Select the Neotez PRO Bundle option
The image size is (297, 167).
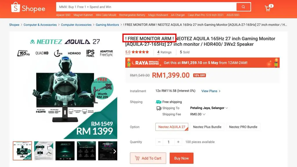[x=243, y=127]
